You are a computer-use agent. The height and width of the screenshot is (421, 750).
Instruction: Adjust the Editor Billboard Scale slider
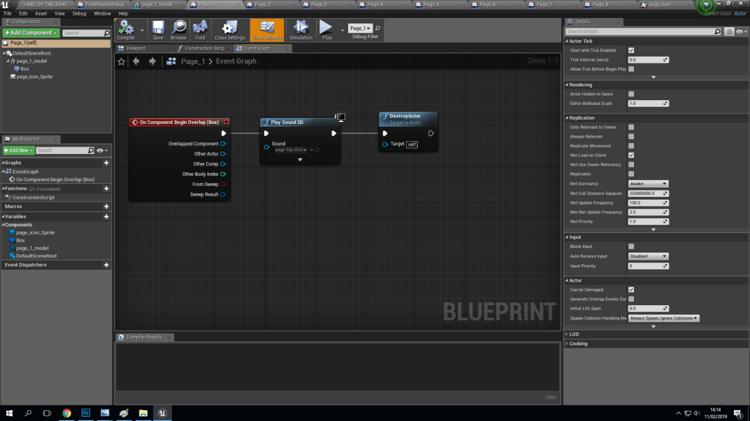pos(647,104)
